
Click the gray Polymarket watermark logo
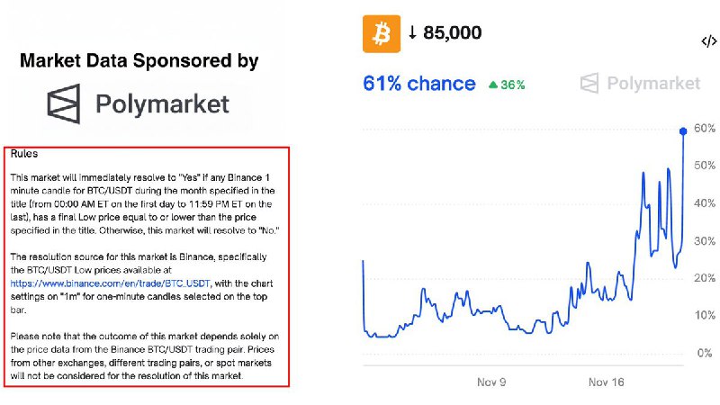(x=640, y=84)
